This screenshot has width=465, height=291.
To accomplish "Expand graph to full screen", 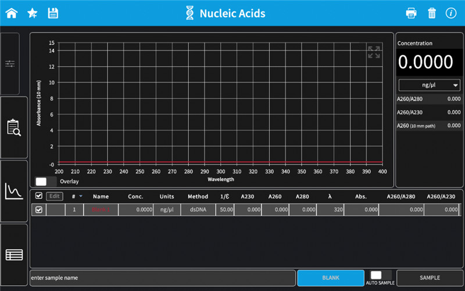I will click(374, 52).
